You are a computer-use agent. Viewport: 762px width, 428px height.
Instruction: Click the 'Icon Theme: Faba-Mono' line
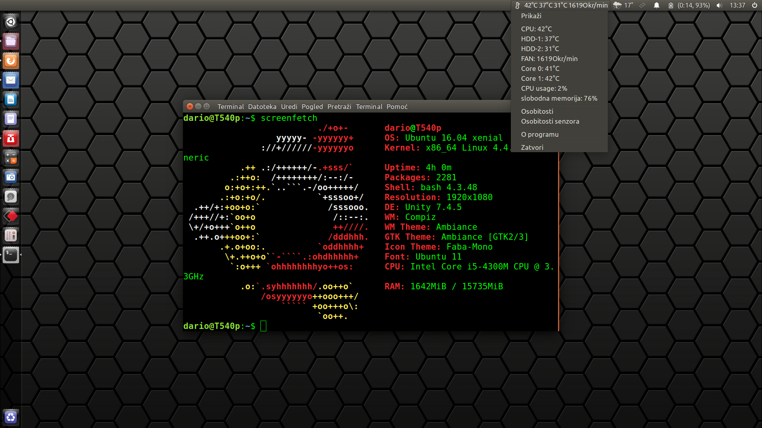[438, 247]
